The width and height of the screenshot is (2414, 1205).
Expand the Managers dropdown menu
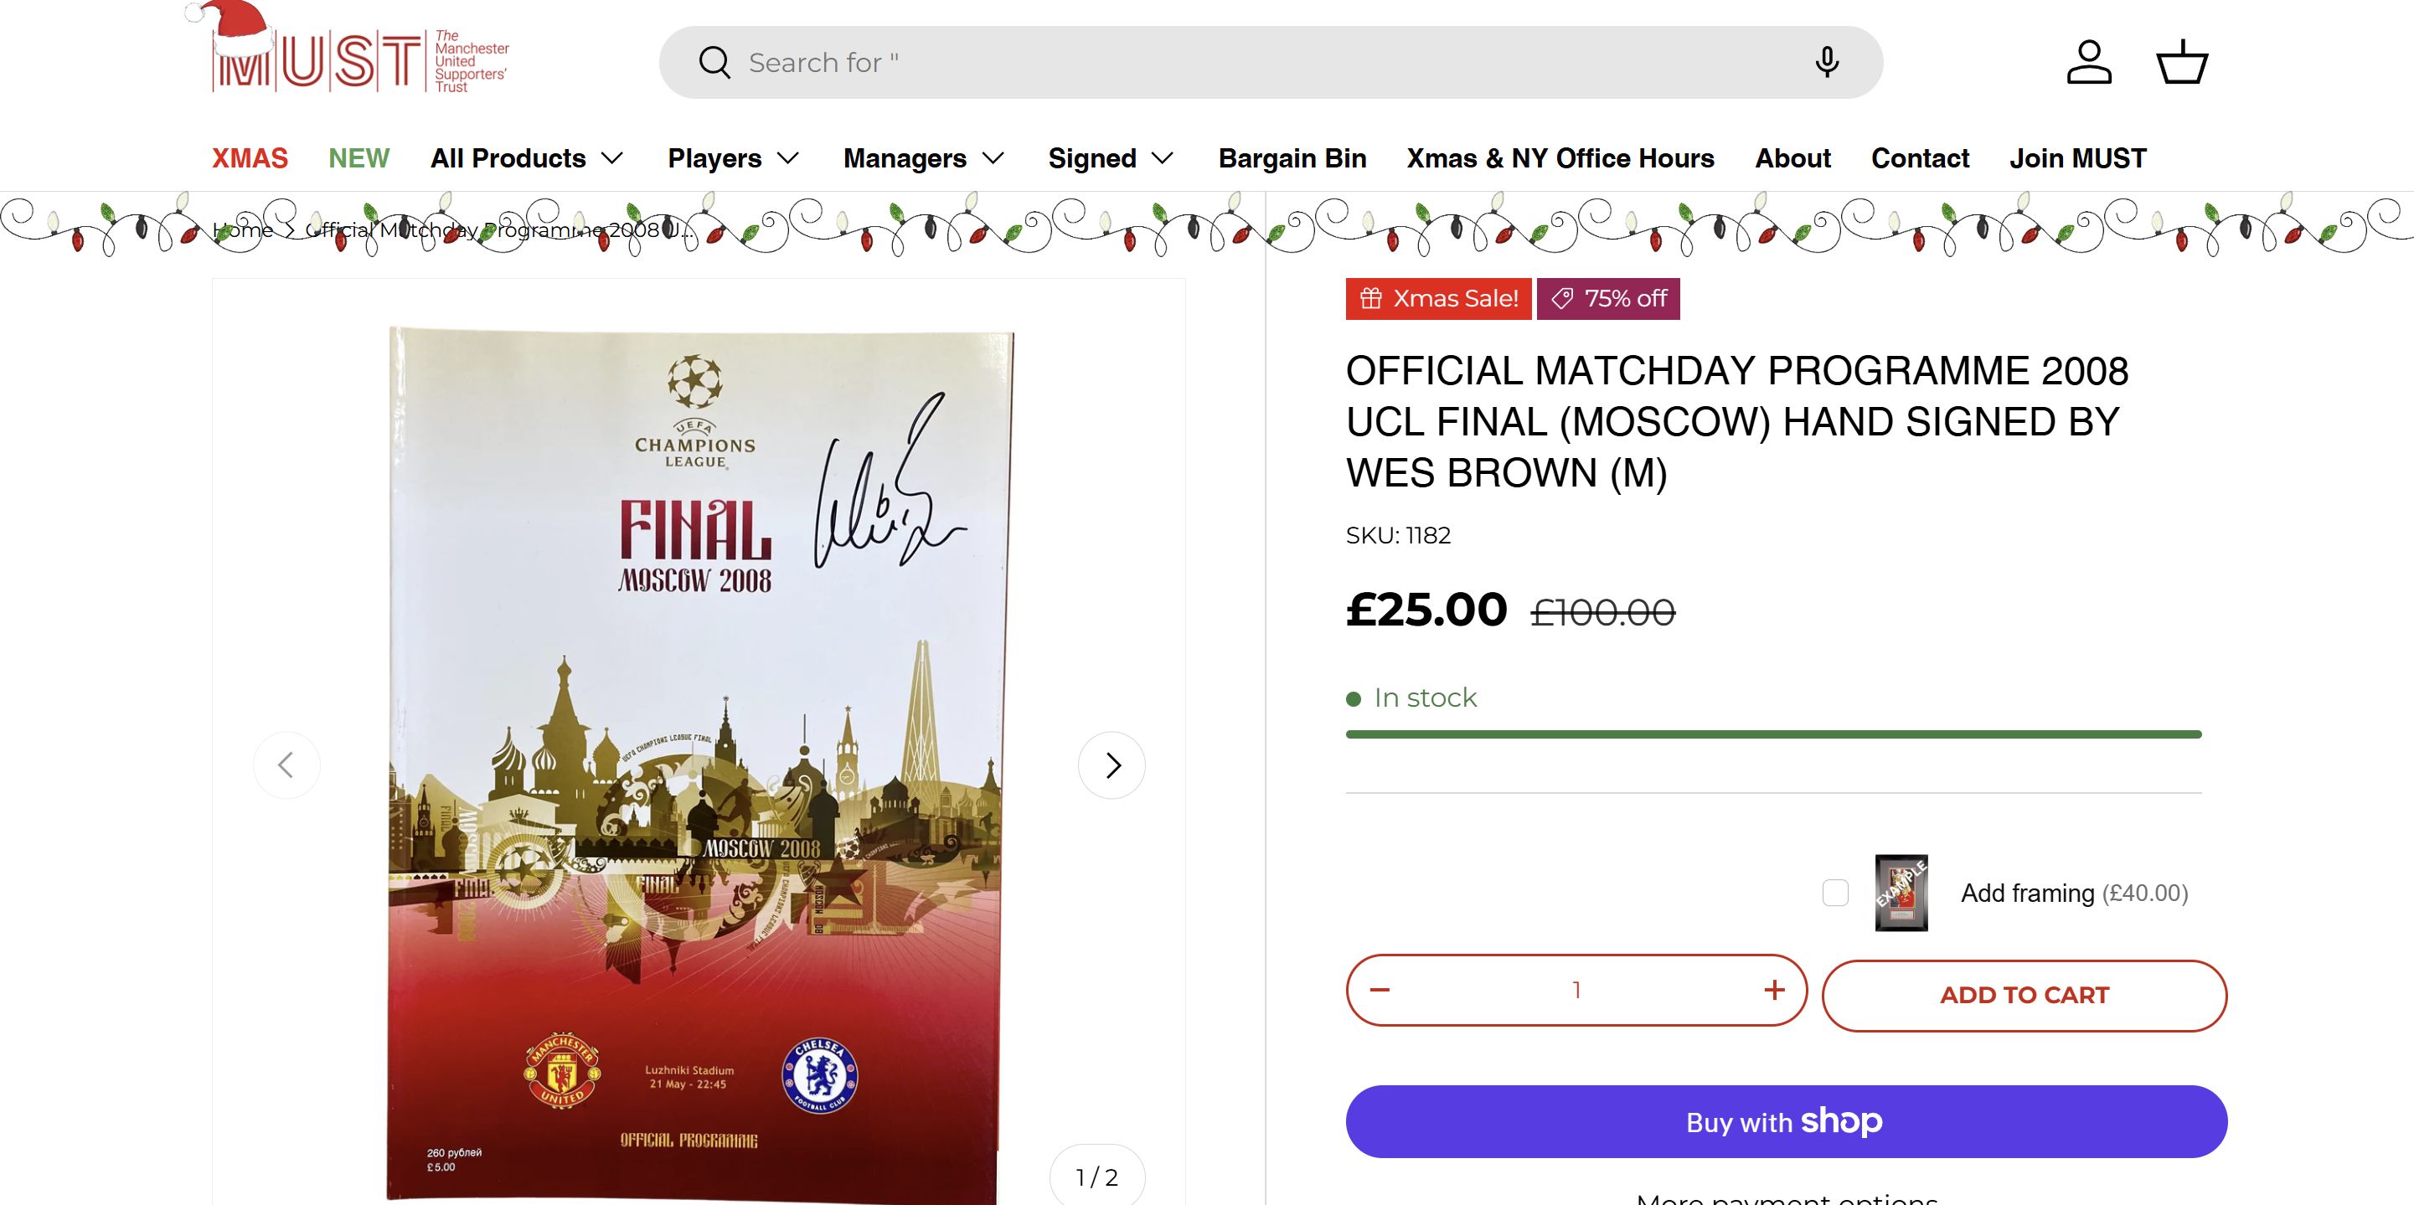[924, 158]
